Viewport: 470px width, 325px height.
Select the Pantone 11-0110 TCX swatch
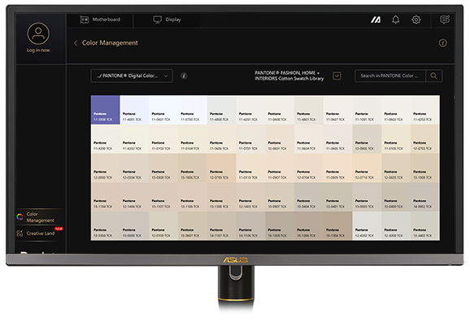point(250,168)
